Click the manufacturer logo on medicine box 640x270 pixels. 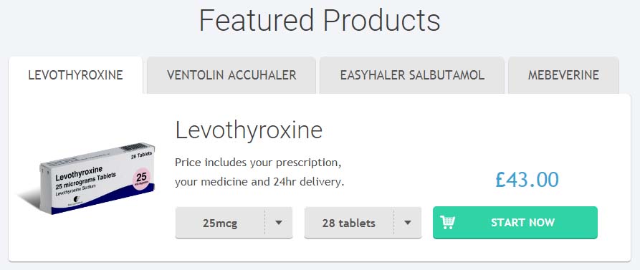coord(77,198)
